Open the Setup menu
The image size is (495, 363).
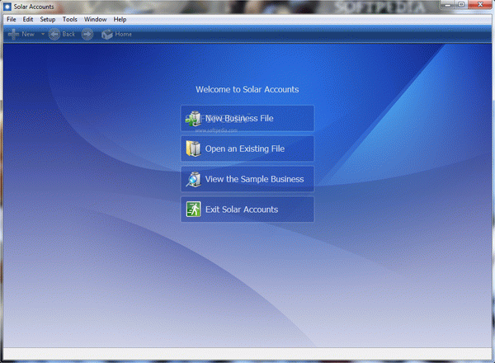(48, 19)
